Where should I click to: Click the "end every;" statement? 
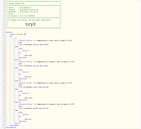tap(15, 125)
